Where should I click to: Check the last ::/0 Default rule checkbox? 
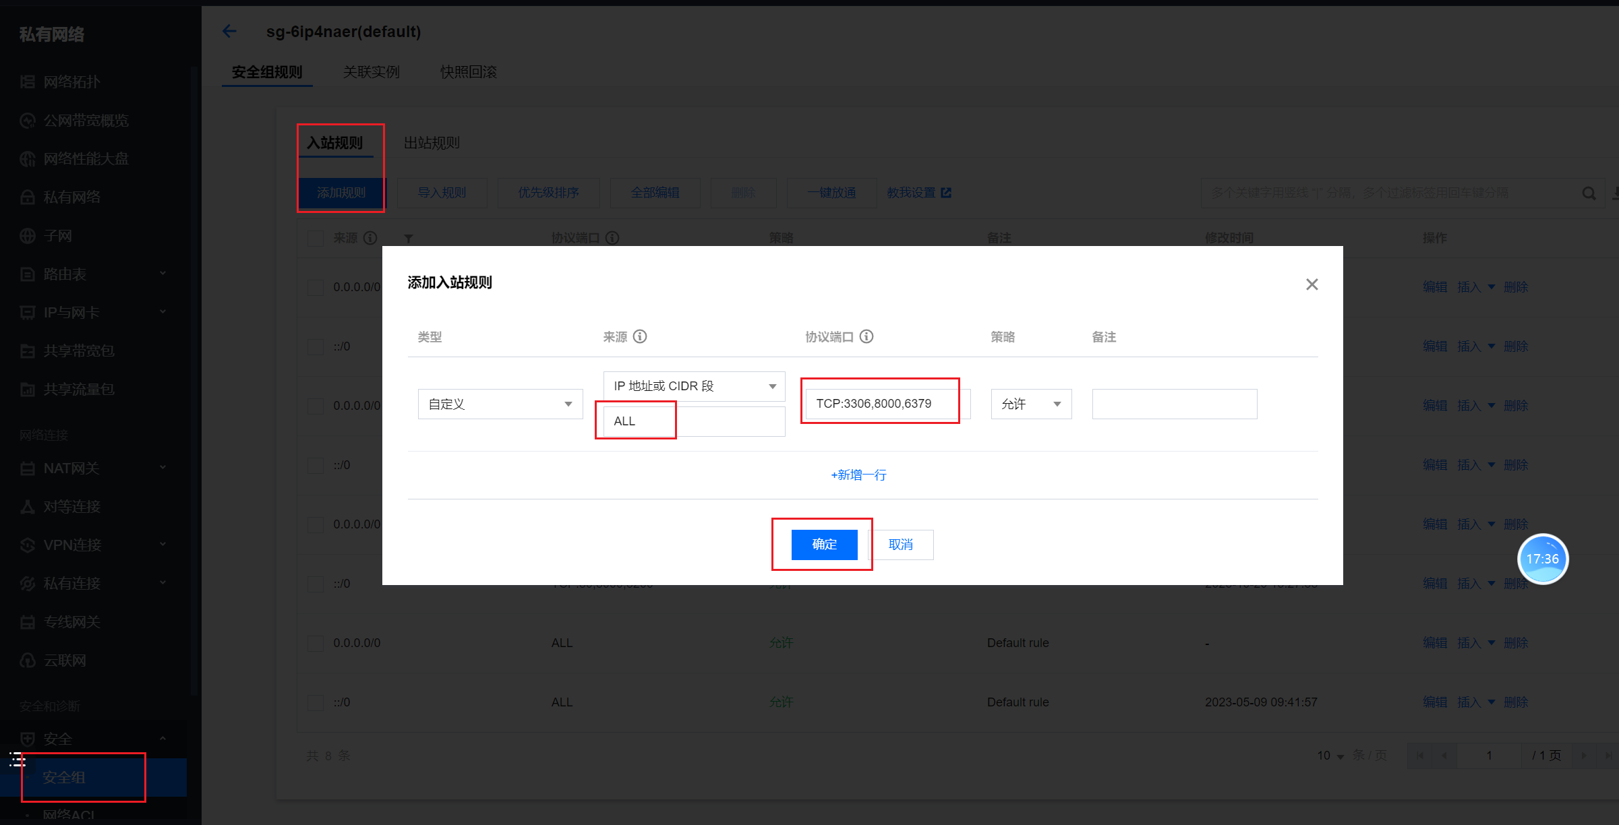tap(316, 702)
